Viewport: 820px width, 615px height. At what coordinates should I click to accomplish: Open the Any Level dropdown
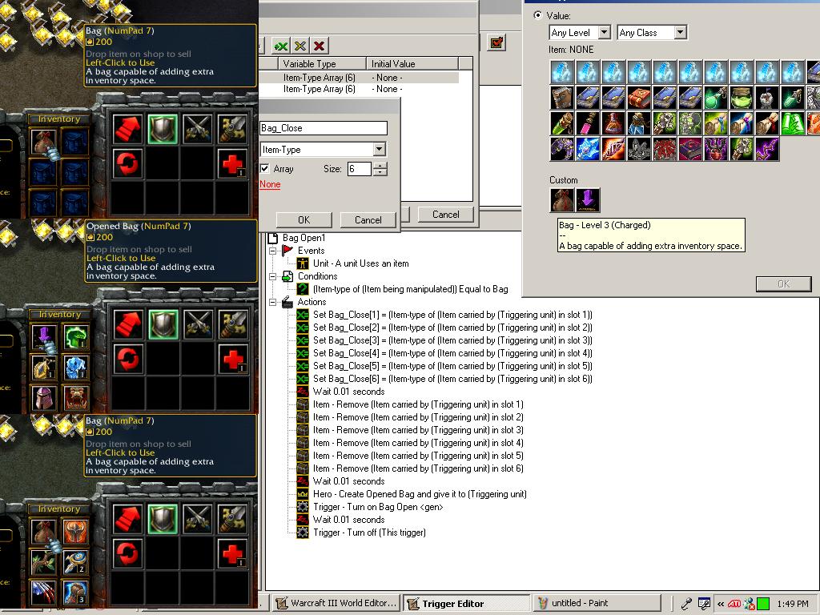click(x=604, y=33)
